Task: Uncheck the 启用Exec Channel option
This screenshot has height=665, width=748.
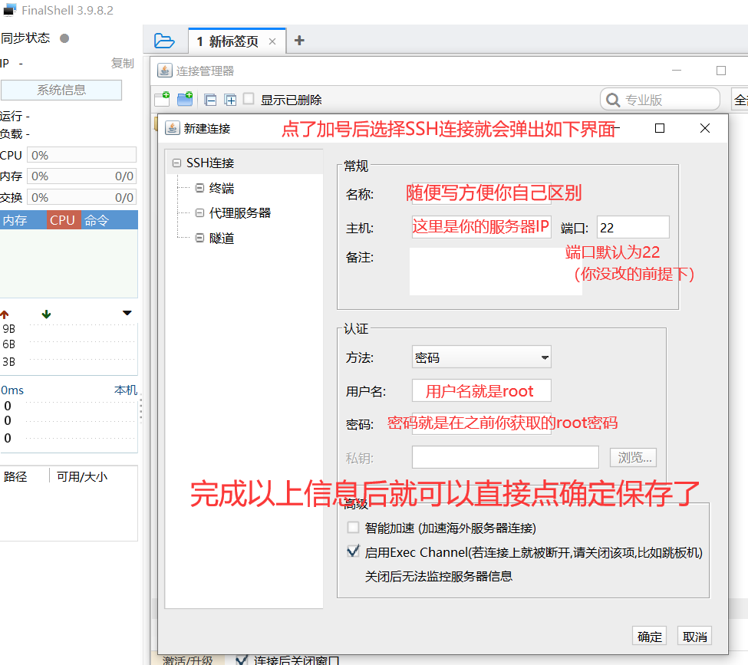Action: (353, 551)
